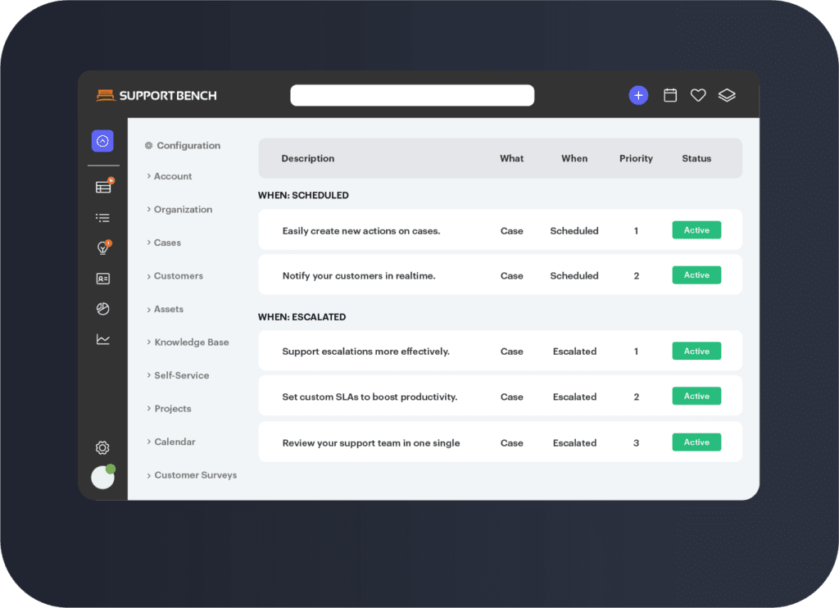Expand the Customer Surveys section

pos(195,475)
